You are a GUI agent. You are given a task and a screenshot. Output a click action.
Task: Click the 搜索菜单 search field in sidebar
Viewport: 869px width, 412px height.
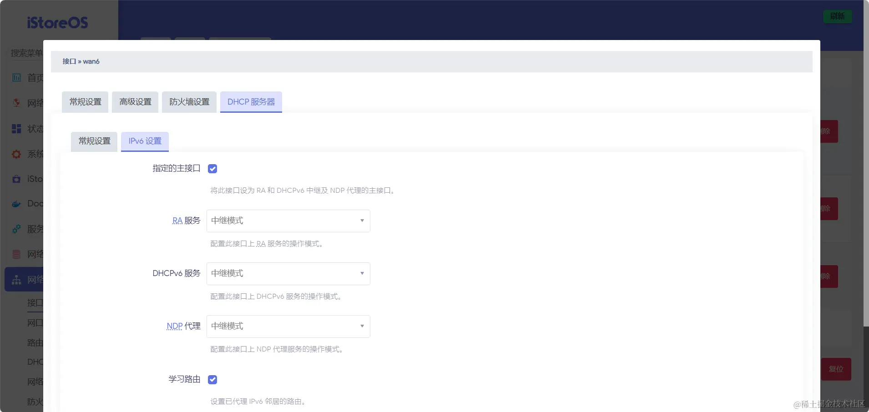coord(26,53)
